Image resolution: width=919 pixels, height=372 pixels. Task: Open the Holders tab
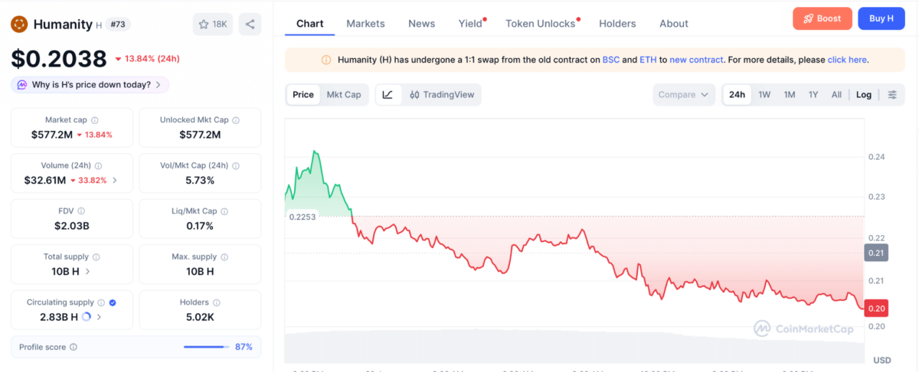[617, 24]
